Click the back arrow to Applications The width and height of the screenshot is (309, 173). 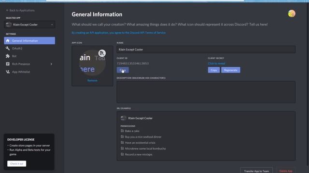click(x=7, y=10)
